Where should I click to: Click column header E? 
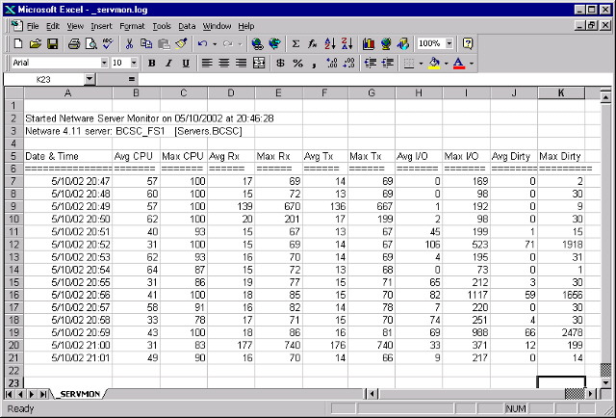[278, 92]
